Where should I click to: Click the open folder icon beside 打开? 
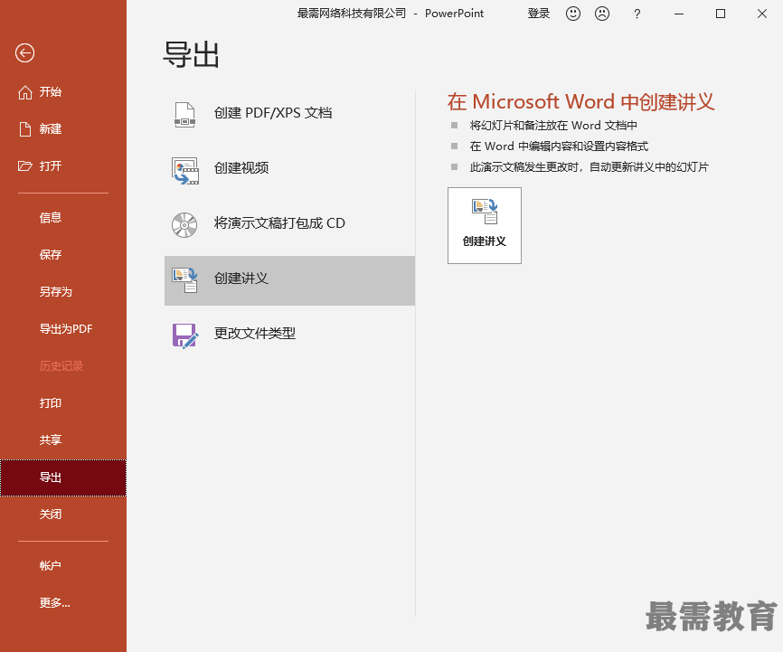click(25, 165)
